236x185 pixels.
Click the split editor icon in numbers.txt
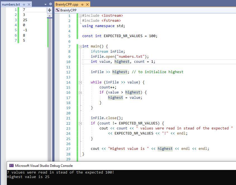[49, 10]
